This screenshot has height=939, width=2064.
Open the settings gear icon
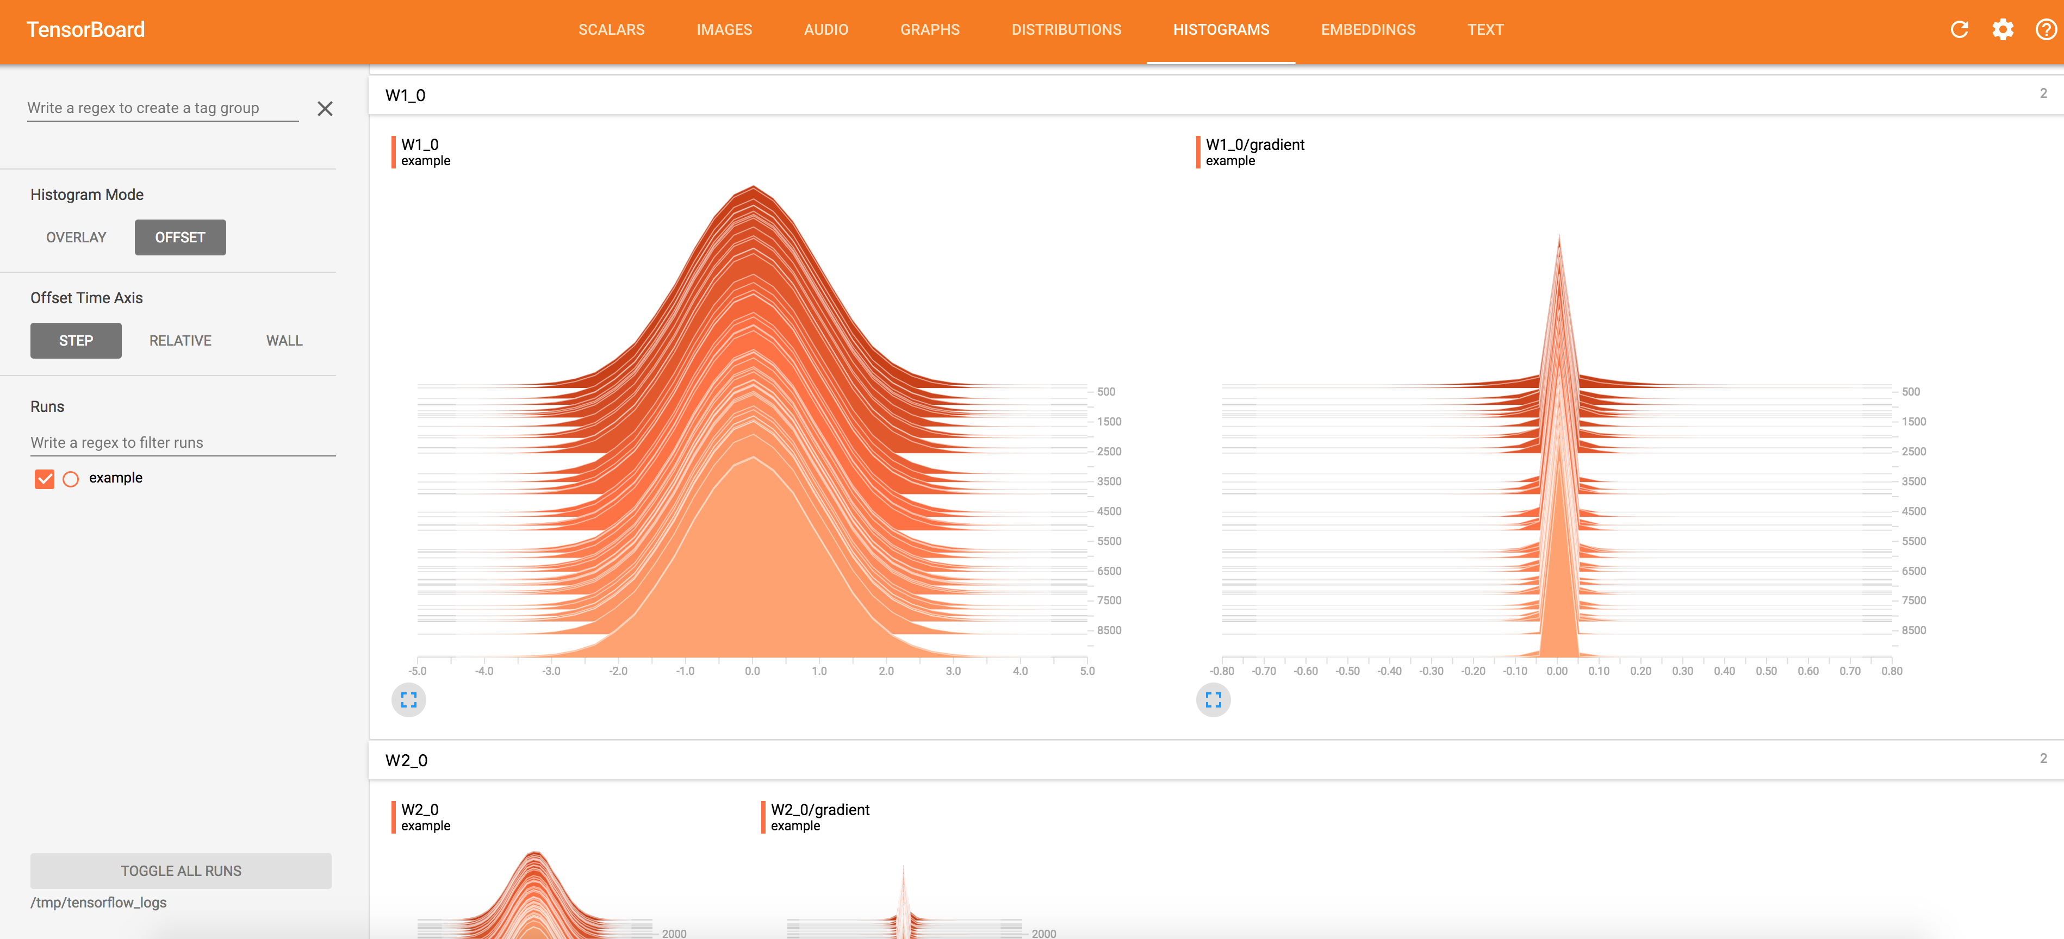pos(2003,30)
